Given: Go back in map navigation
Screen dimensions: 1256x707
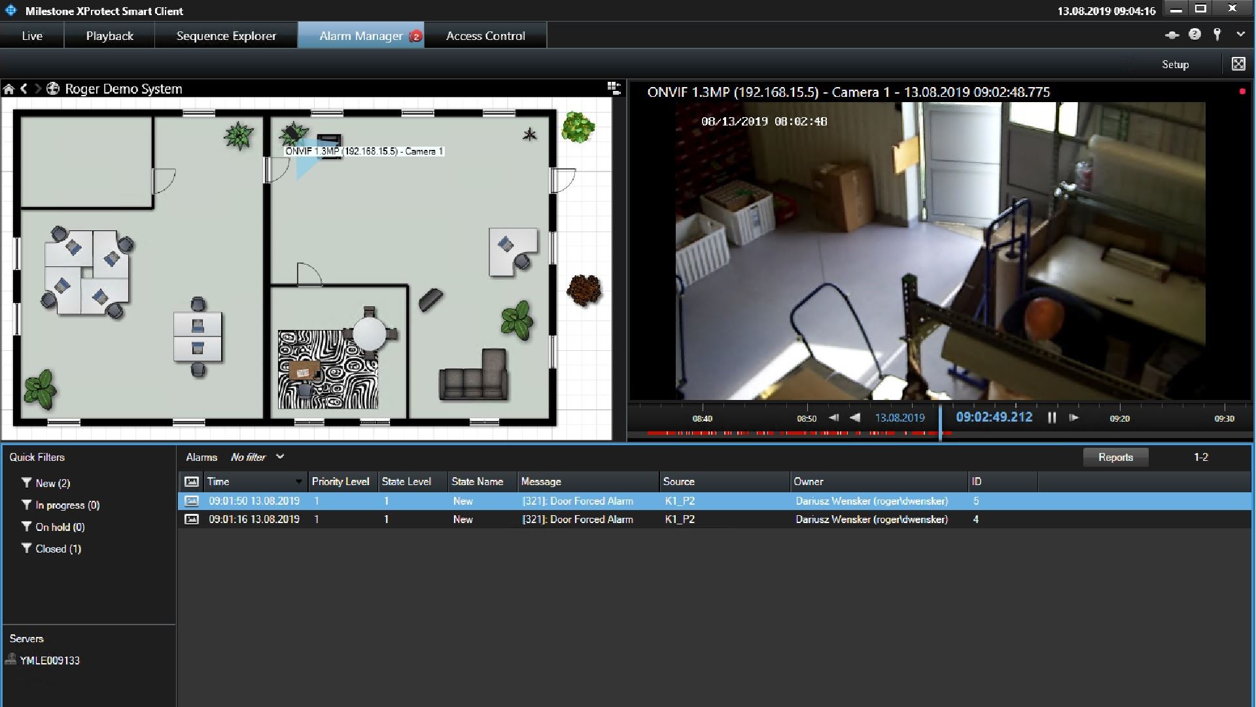Looking at the screenshot, I should click(24, 88).
